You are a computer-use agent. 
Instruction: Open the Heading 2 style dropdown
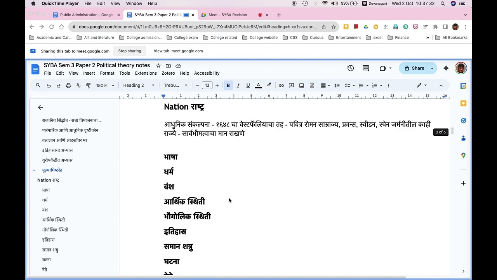139,86
